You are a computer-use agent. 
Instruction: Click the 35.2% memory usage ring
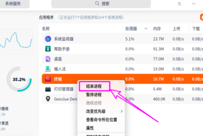click(x=19, y=79)
